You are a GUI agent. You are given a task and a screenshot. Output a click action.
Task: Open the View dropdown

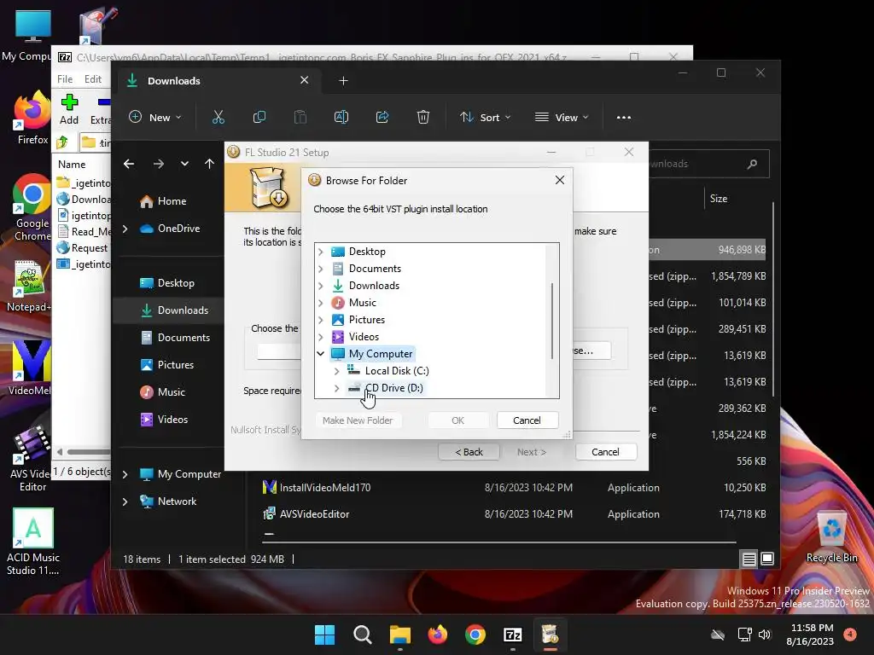562,117
